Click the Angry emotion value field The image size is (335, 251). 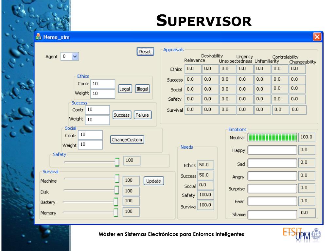click(x=307, y=176)
